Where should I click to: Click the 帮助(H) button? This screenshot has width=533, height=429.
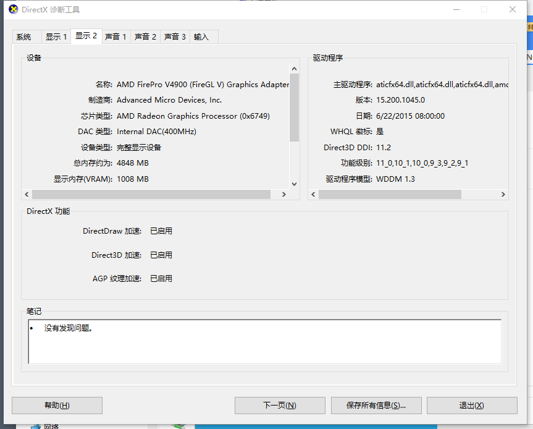coord(57,405)
